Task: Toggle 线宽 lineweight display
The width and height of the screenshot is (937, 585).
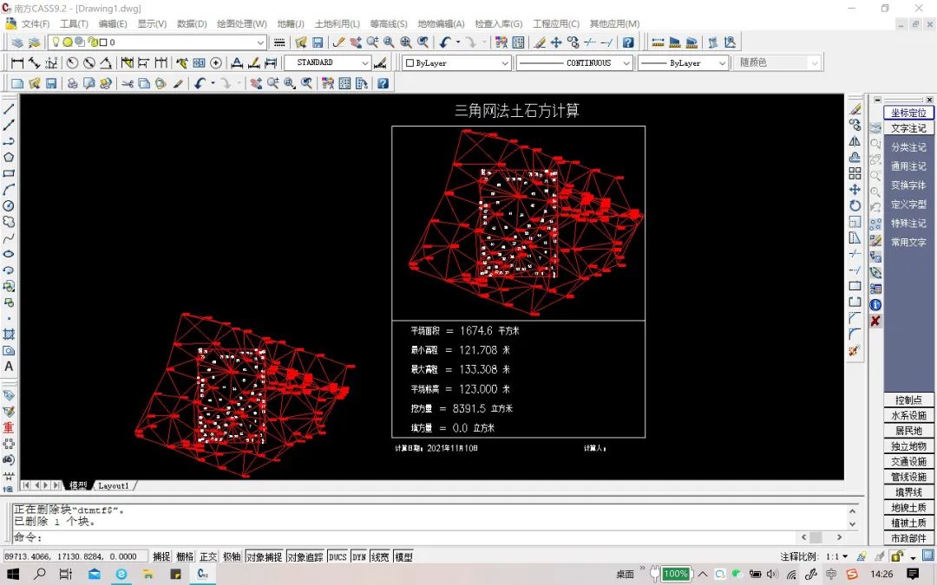Action: click(380, 557)
